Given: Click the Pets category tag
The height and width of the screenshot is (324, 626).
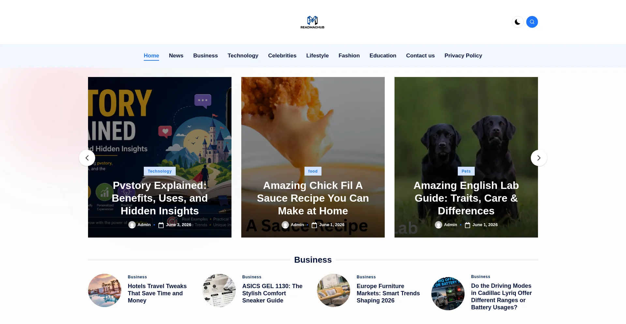Looking at the screenshot, I should (466, 171).
